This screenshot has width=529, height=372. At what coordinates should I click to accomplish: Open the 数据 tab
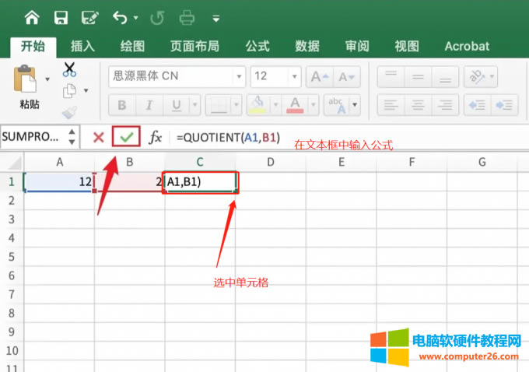coord(307,46)
